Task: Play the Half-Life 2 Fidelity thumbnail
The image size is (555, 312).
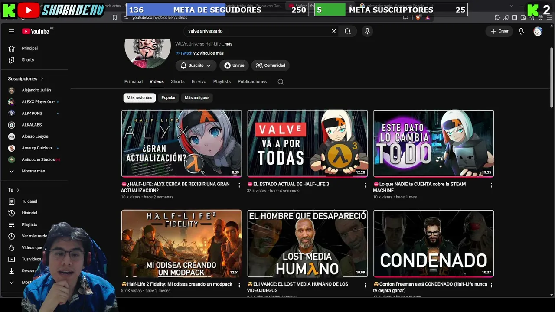Action: [x=182, y=244]
